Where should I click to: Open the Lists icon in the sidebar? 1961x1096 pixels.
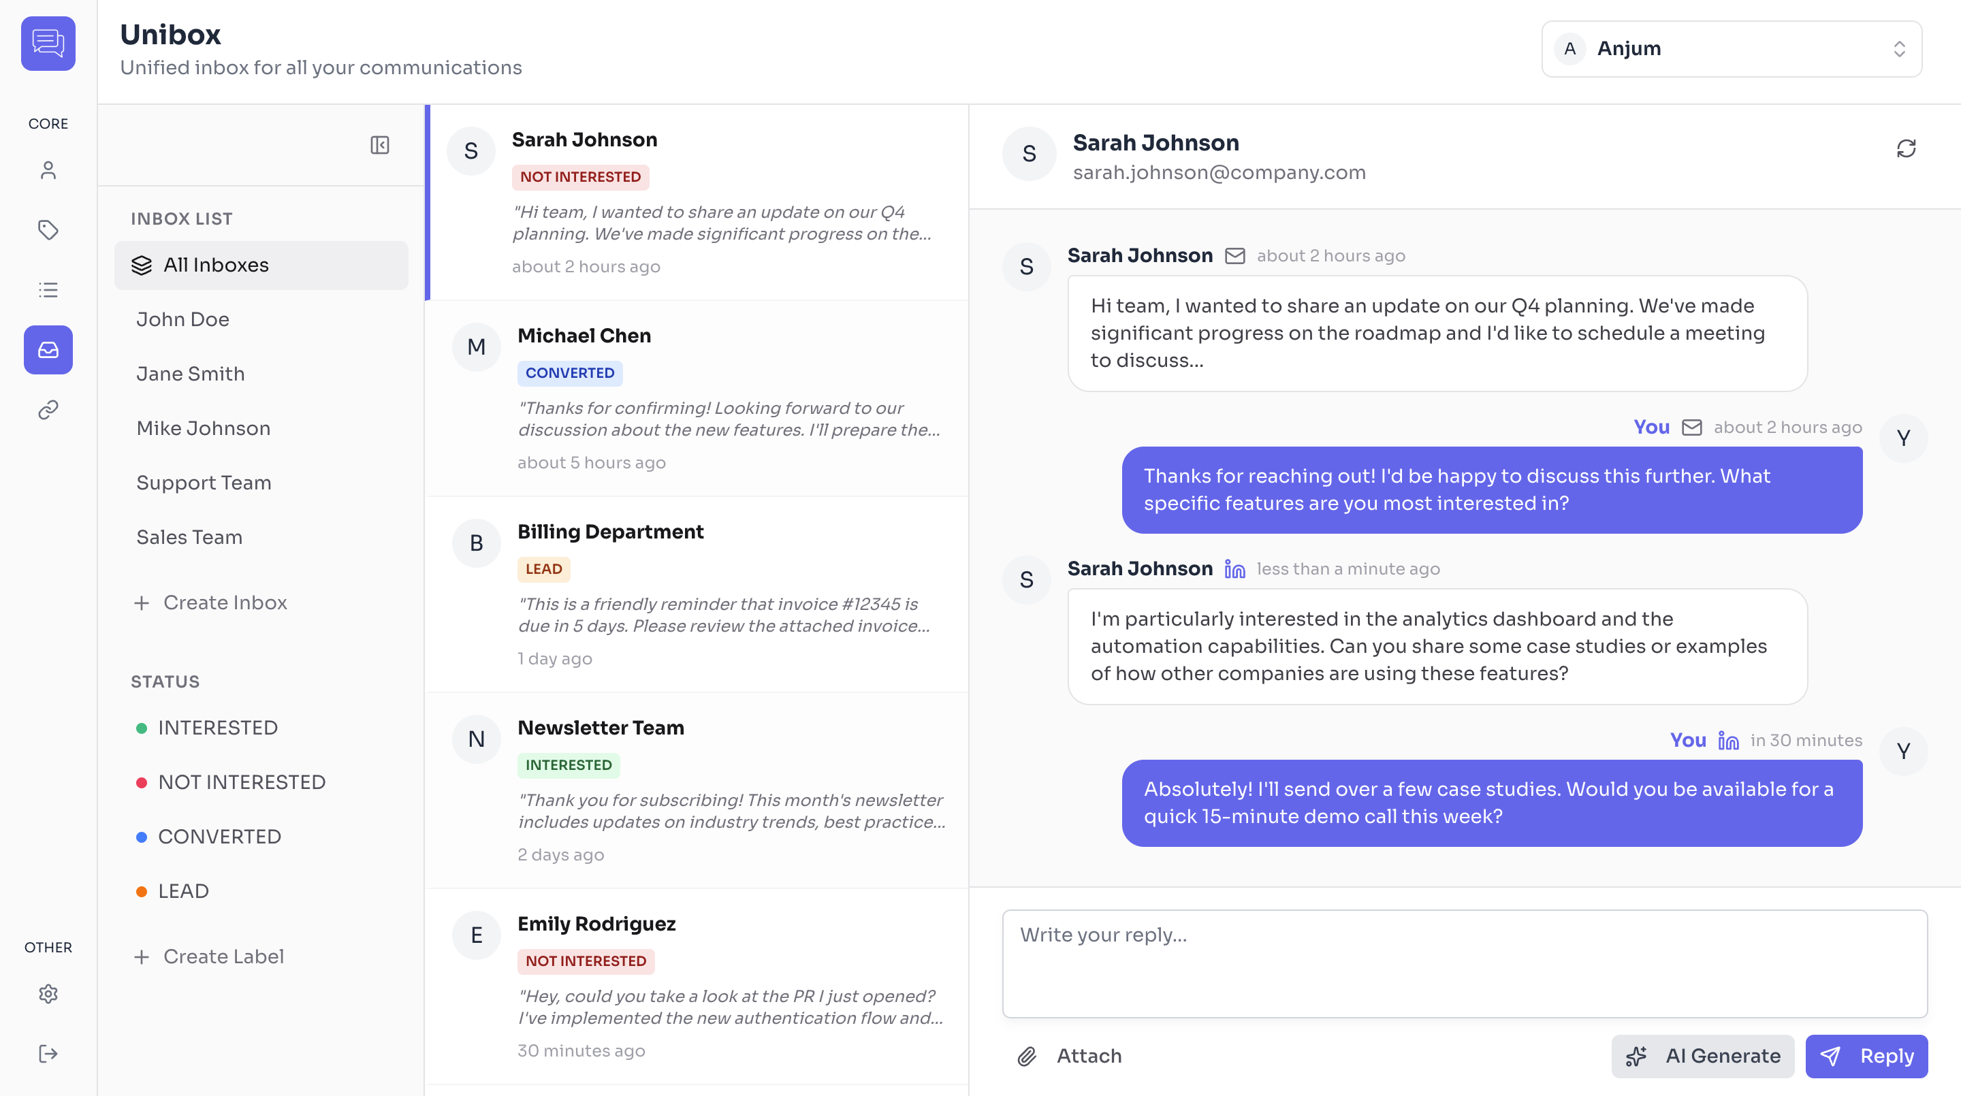[x=48, y=290]
